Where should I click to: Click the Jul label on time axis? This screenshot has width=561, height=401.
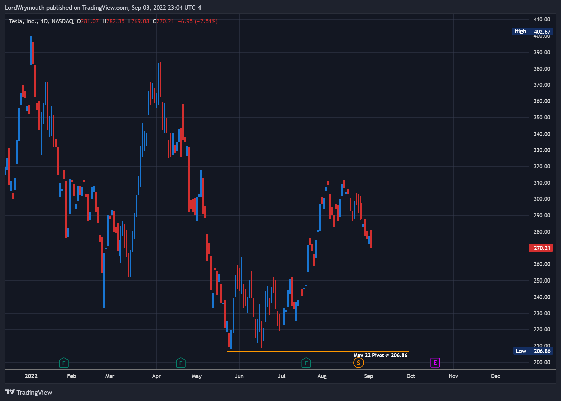282,376
